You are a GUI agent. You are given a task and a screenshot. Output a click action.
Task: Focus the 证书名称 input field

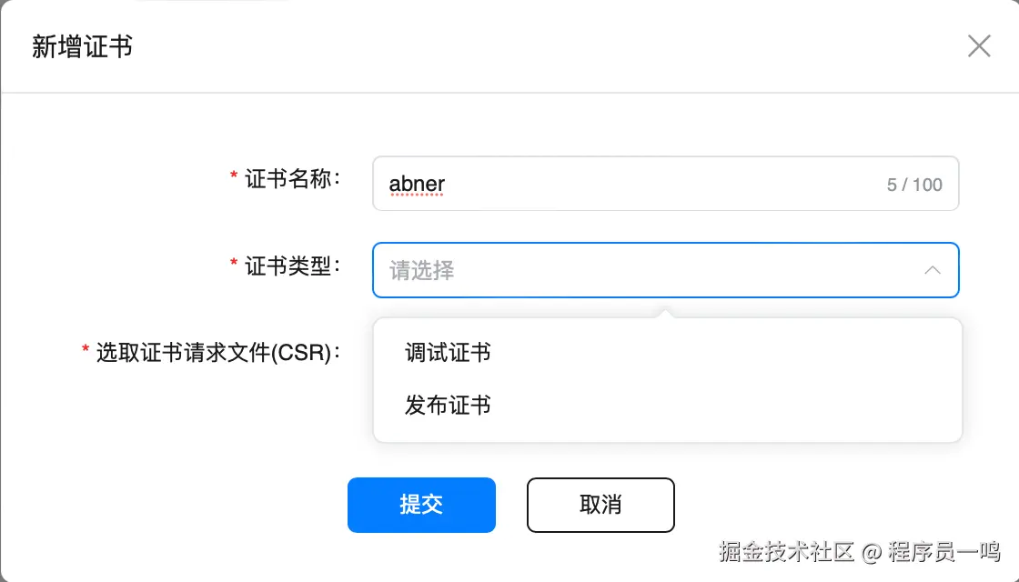[637, 185]
